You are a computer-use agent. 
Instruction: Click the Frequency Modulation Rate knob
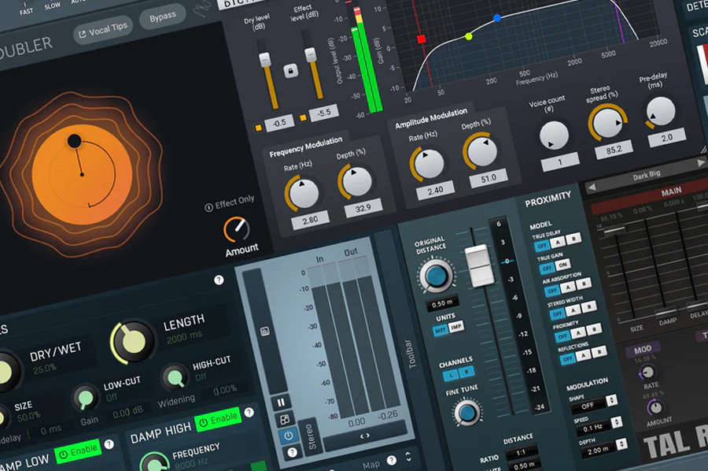[x=303, y=194]
